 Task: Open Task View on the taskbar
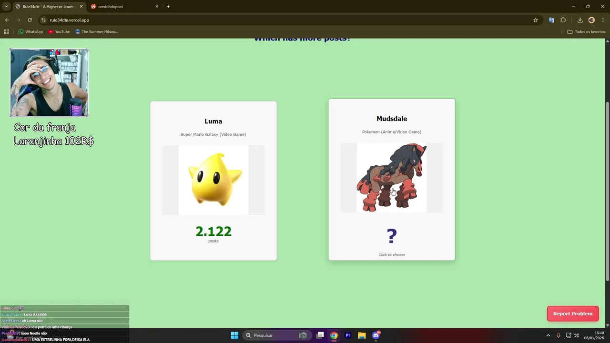(320, 335)
